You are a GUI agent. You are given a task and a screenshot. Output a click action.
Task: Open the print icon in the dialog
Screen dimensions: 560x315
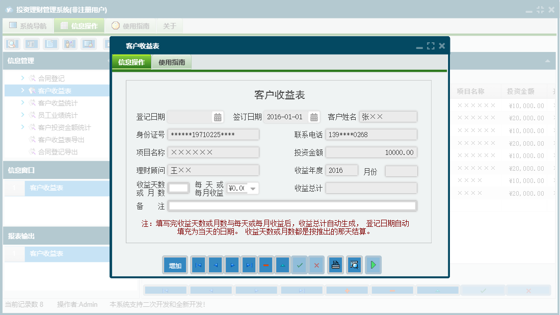click(x=335, y=265)
